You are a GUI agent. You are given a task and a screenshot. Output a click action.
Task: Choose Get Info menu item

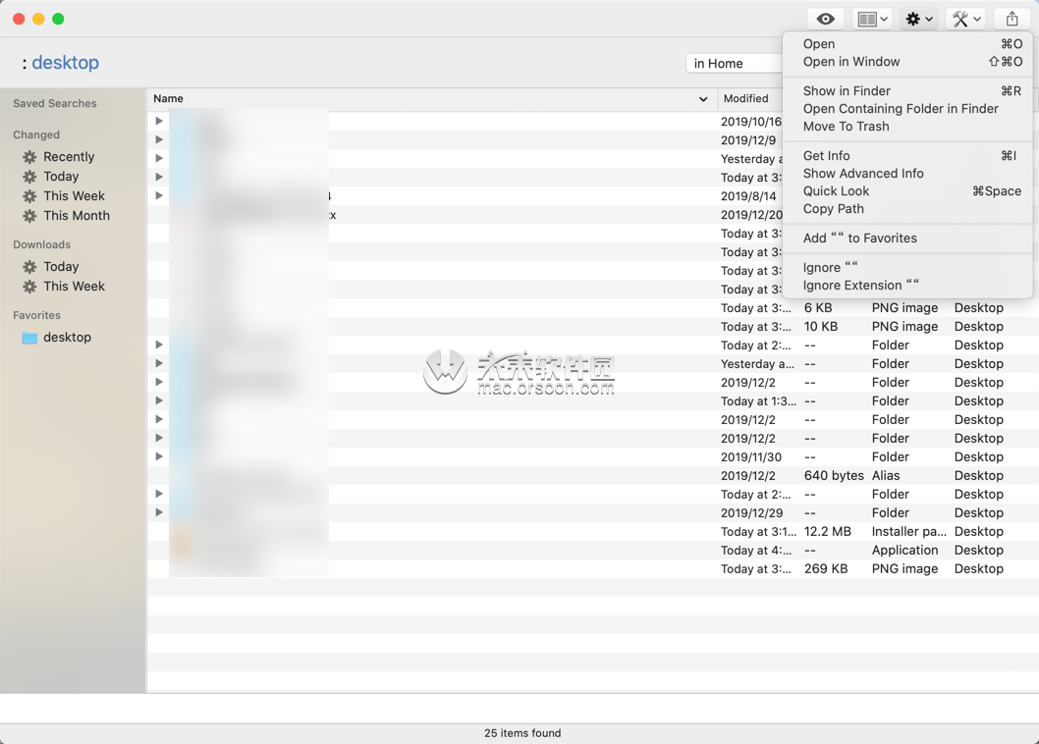tap(907, 156)
